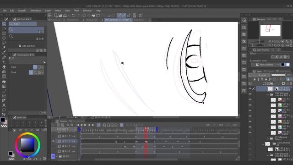Select the Text tool (A icon)
Screen dimensions: 293x165
click(x=4, y=105)
